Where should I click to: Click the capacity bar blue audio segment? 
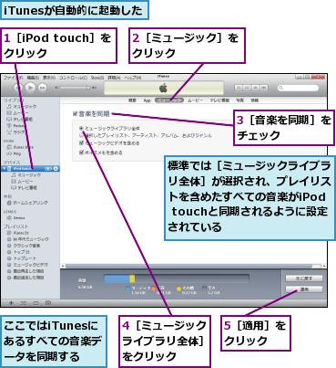coord(117,279)
